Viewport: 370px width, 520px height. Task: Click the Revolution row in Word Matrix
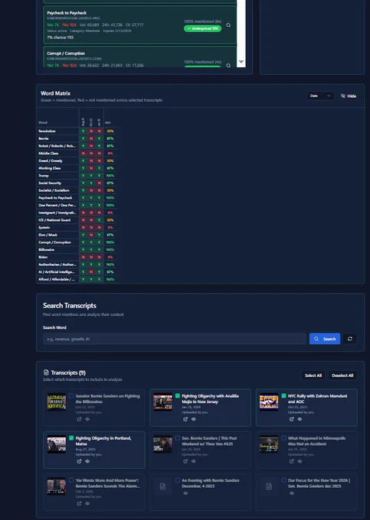point(77,131)
